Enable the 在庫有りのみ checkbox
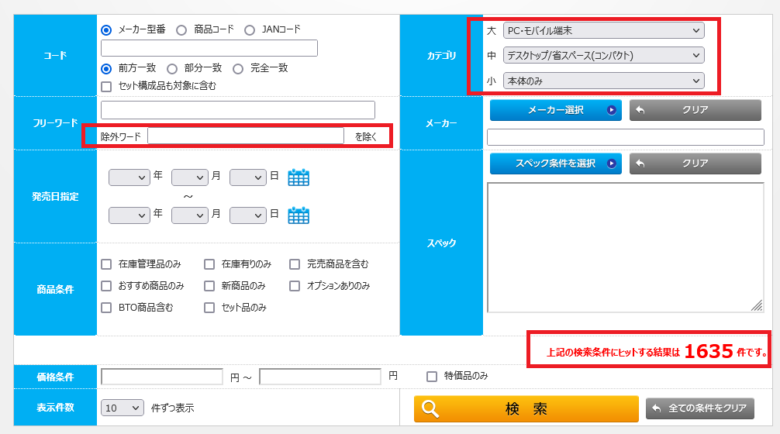The width and height of the screenshot is (780, 434). coord(209,264)
